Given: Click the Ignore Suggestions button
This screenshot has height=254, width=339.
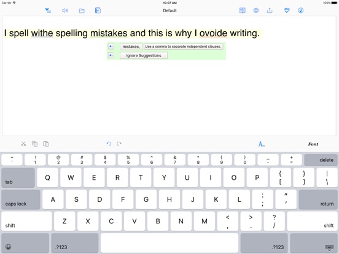Looking at the screenshot, I should click(144, 55).
